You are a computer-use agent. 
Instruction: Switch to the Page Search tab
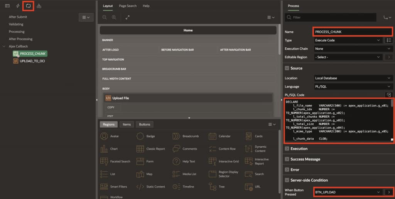click(x=127, y=6)
